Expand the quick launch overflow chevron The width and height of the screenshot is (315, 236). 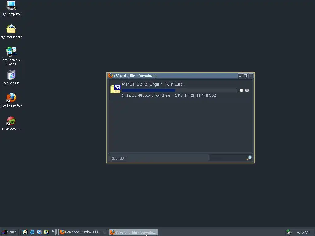(x=53, y=231)
